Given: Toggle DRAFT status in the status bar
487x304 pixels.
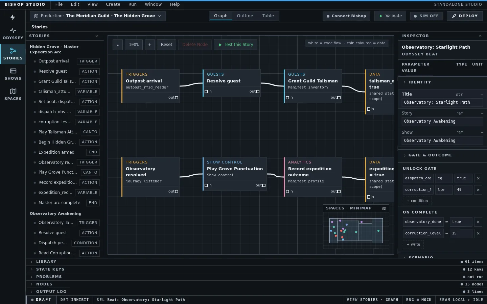Looking at the screenshot, I should click(x=41, y=300).
